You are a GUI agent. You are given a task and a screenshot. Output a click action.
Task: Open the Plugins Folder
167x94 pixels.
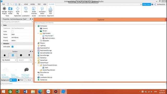coord(10,10)
